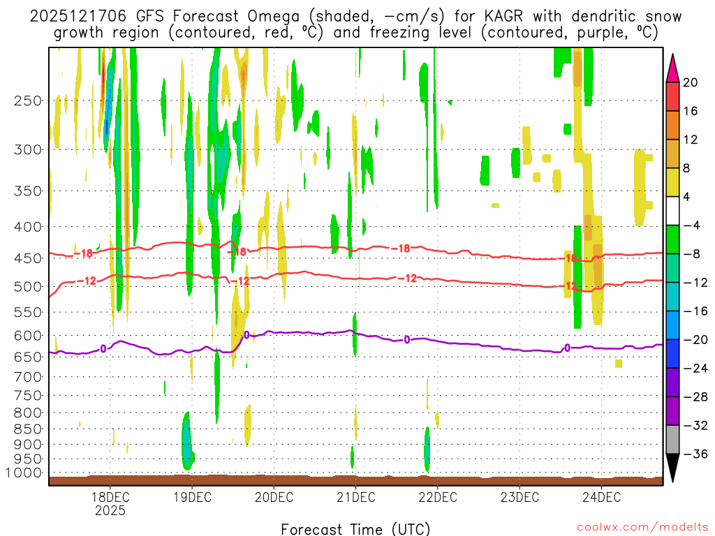This screenshot has width=715, height=536.
Task: Click the 750 pressure level label
Action: (x=28, y=395)
